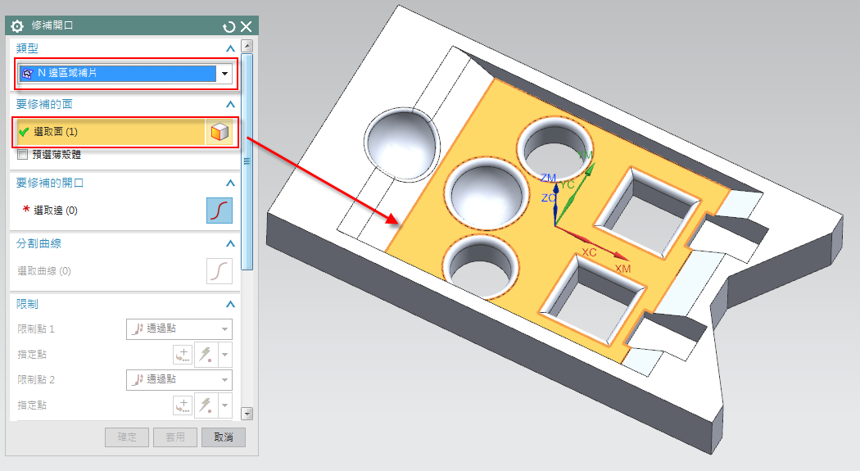Reset the 修補開口 dialog
860x471 pixels.
coord(229,26)
